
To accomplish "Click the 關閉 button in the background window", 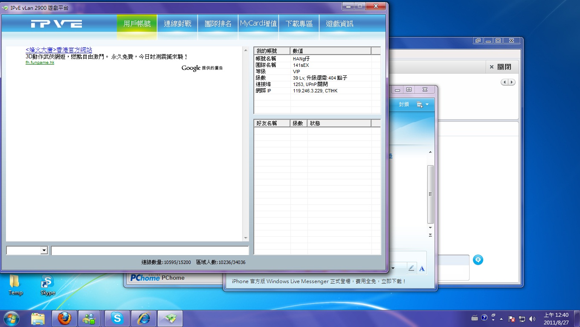I will (x=500, y=67).
